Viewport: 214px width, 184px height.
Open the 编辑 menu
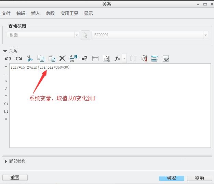point(21,13)
